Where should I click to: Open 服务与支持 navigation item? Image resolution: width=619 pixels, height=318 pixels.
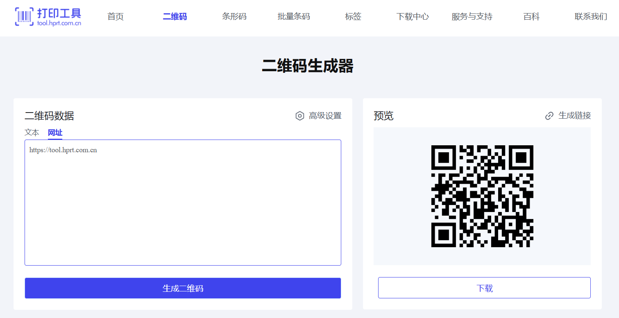click(x=472, y=16)
